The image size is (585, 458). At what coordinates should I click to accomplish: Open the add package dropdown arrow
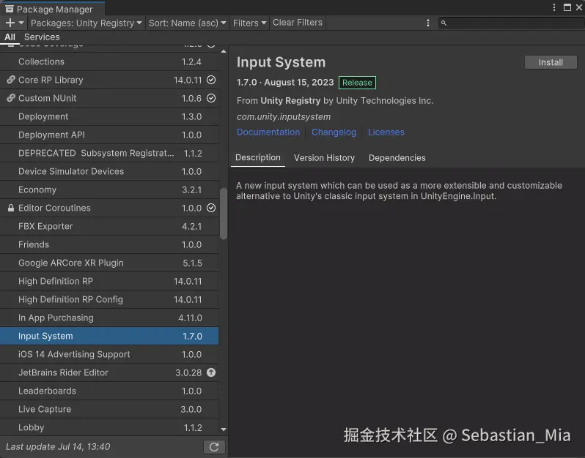tap(21, 23)
